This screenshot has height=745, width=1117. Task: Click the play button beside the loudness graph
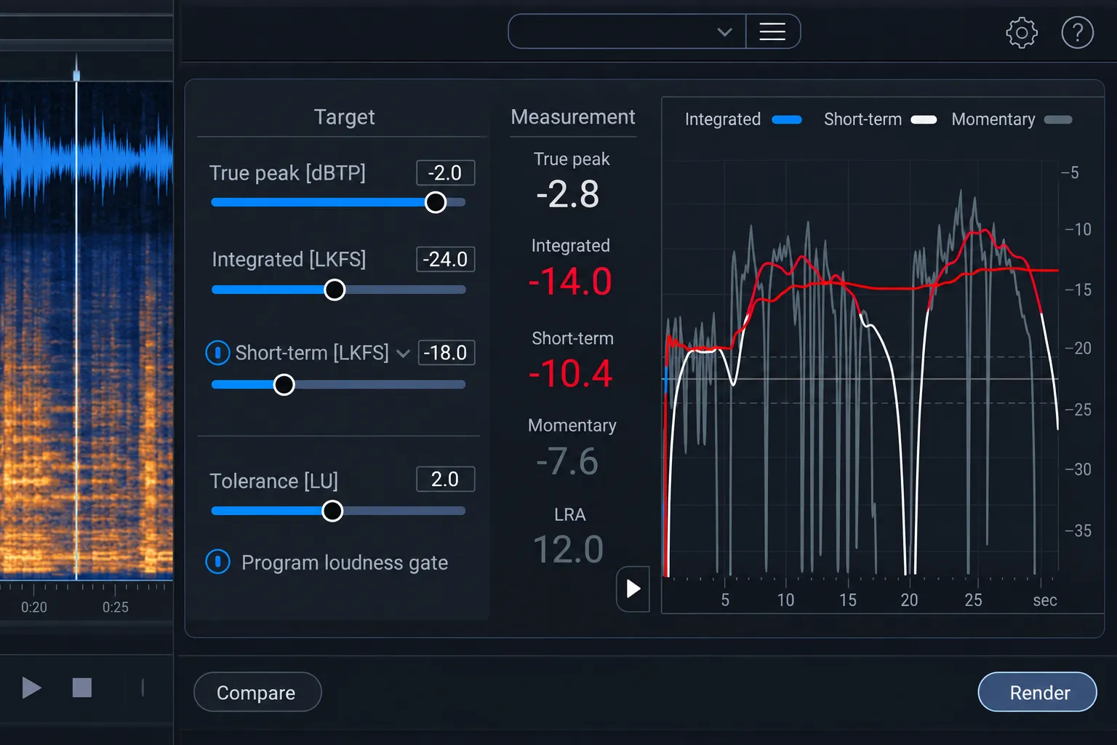pos(633,589)
